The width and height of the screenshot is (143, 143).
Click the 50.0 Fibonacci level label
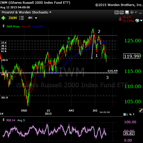point(4,49)
